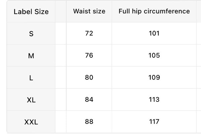201x135 pixels.
Task: Select hip circumference value 109
Action: point(154,77)
